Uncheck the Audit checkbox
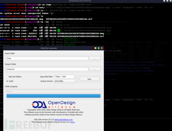Screen dimensions: 172x131 7,81
